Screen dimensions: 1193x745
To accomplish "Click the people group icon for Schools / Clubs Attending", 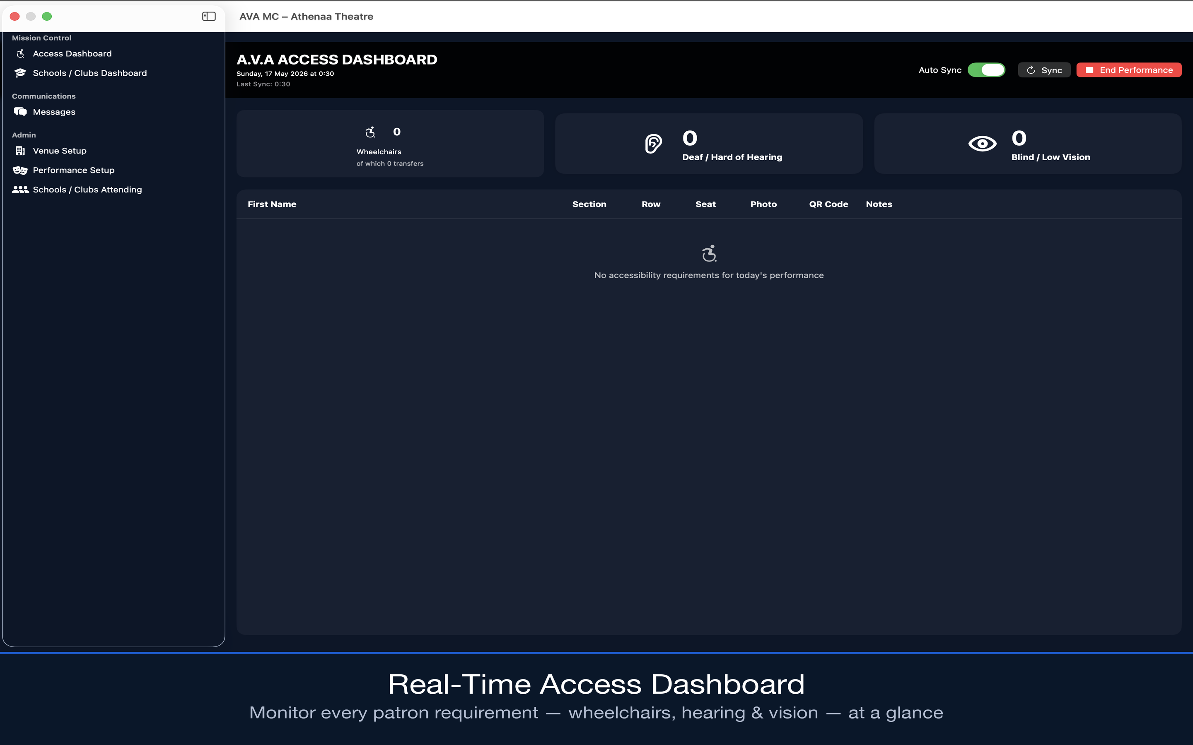I will pos(20,189).
